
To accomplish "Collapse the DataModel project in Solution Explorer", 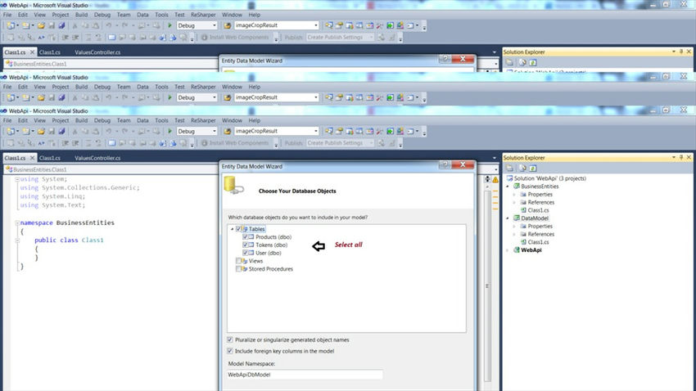I will pos(508,218).
